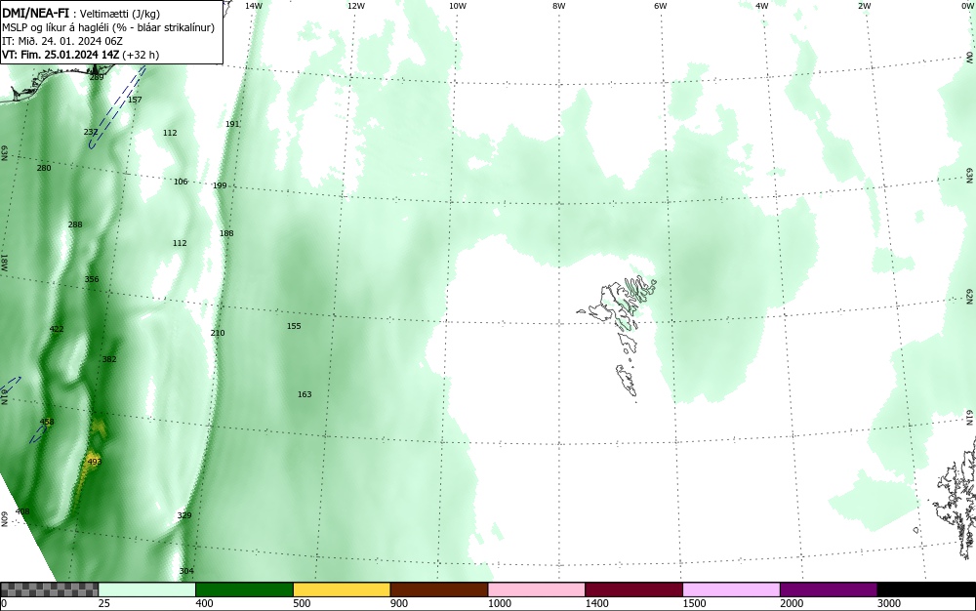Click the map value 289
This screenshot has height=611, width=976.
(x=97, y=77)
